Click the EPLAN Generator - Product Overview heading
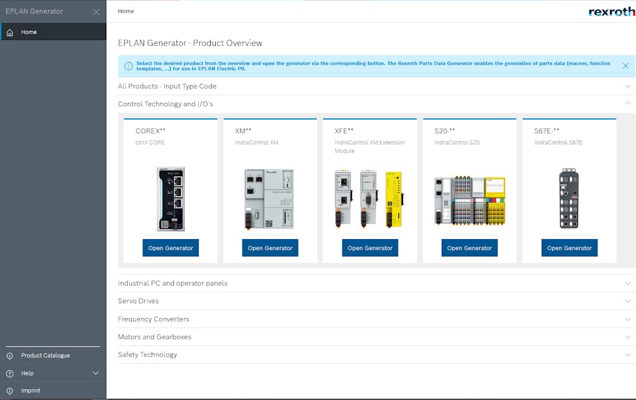Image resolution: width=636 pixels, height=400 pixels. tap(190, 43)
